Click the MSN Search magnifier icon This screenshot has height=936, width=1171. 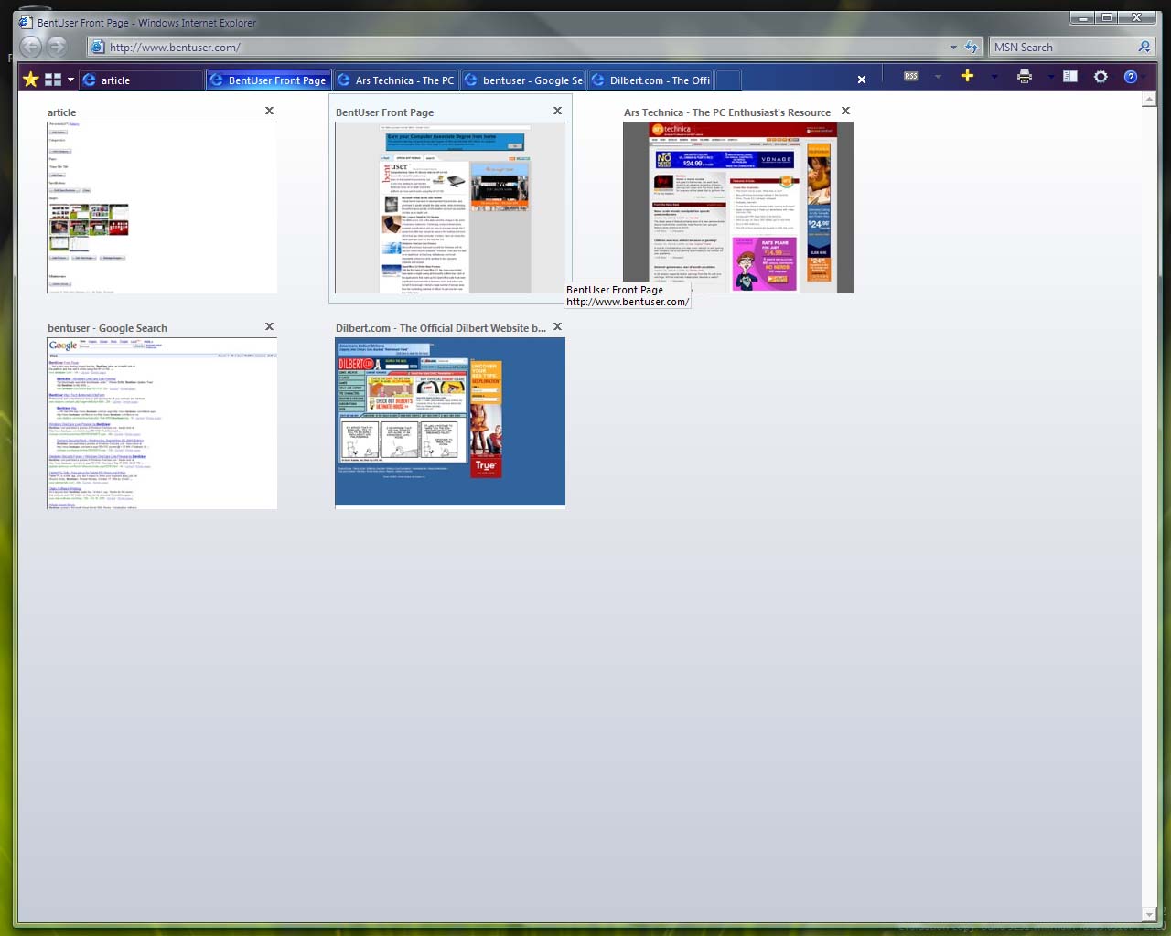(1144, 47)
